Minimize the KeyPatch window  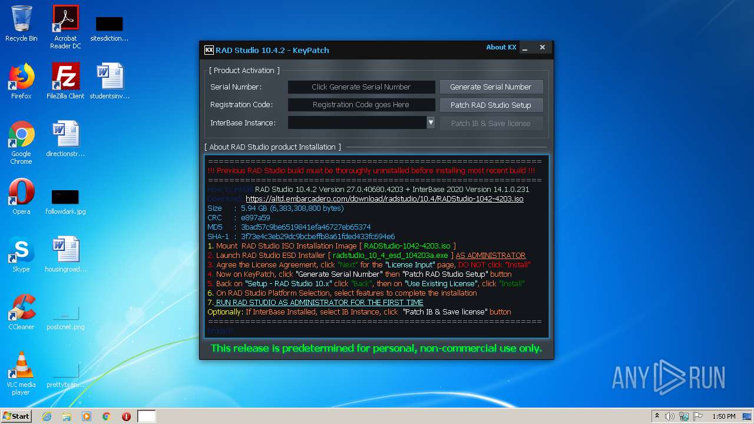coord(525,48)
